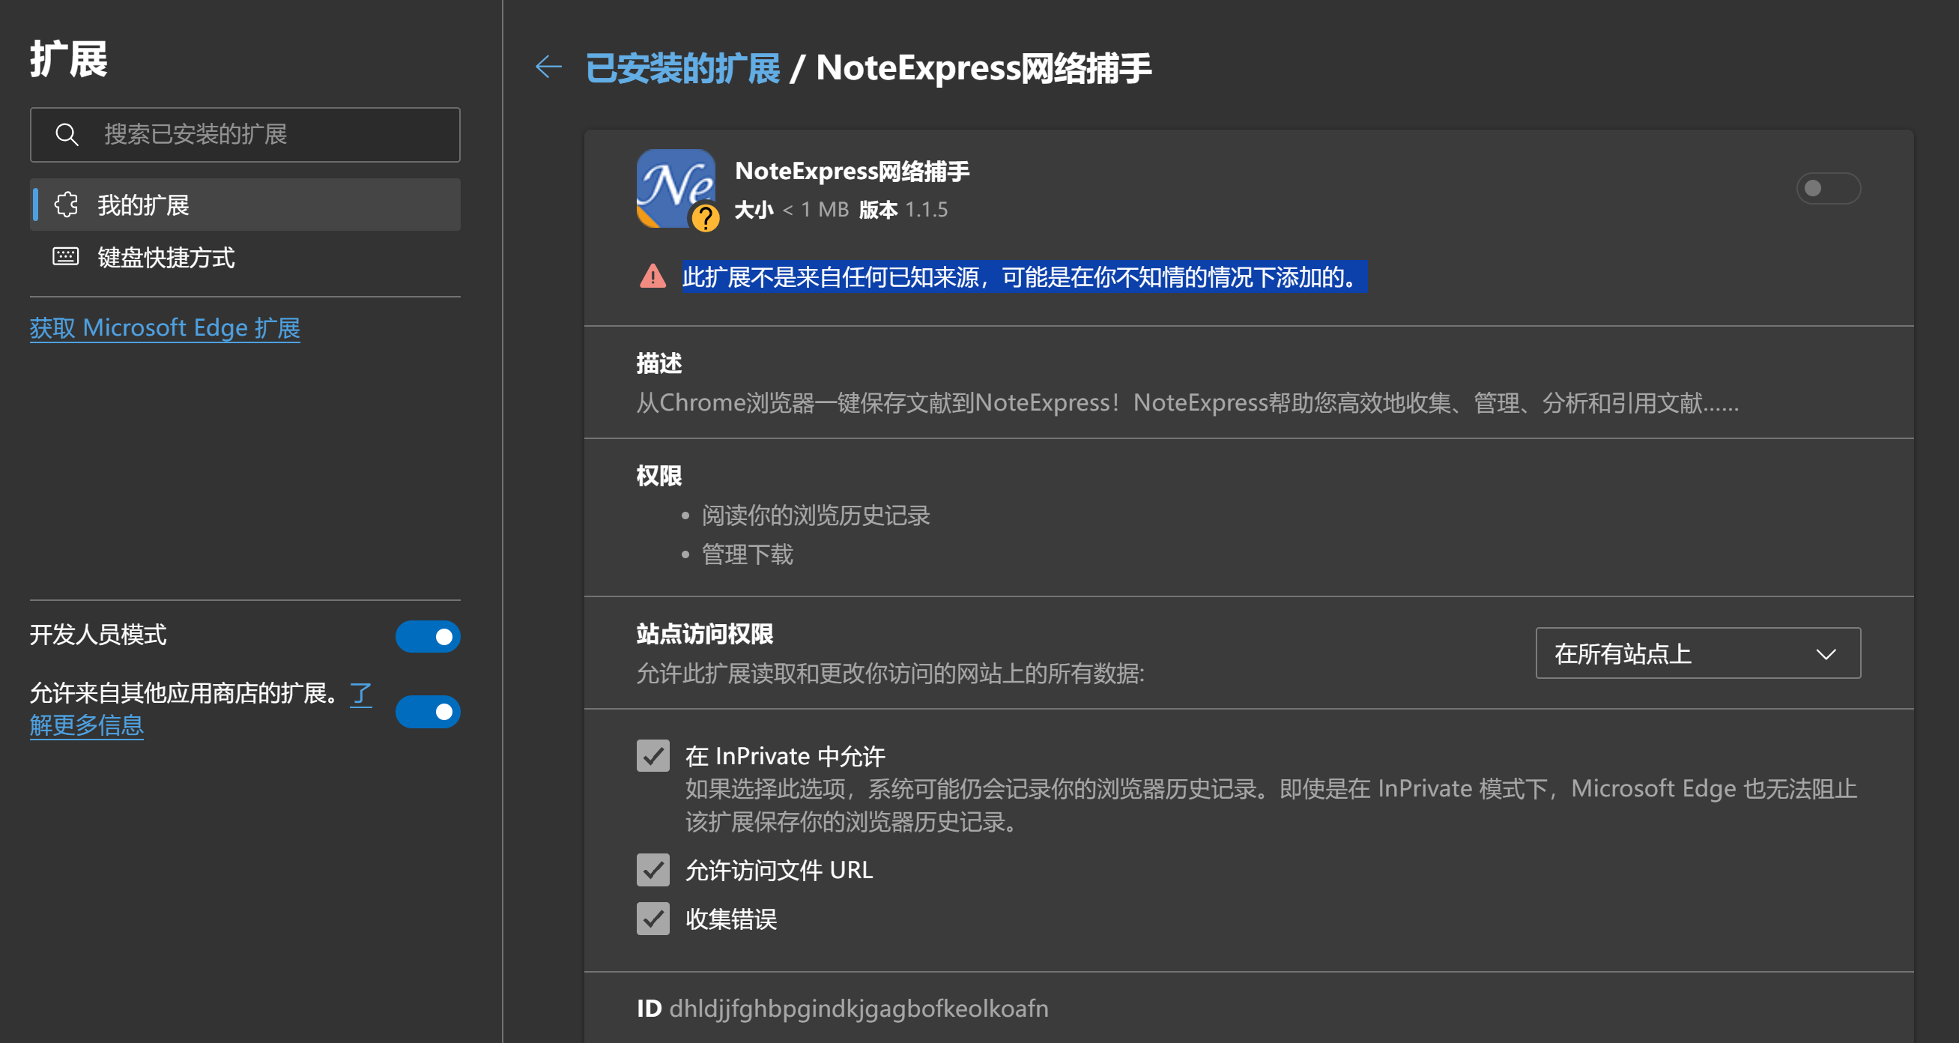Click the 权限 section heading
This screenshot has width=1959, height=1043.
[x=658, y=476]
